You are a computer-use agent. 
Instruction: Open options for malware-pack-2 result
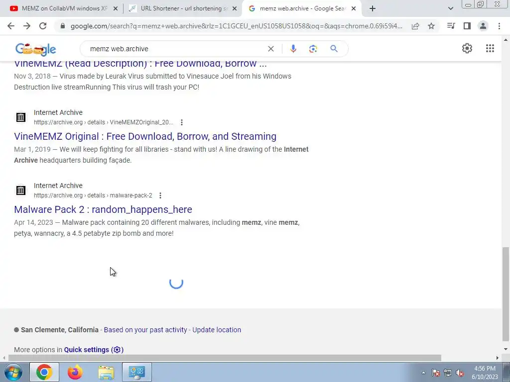(160, 195)
